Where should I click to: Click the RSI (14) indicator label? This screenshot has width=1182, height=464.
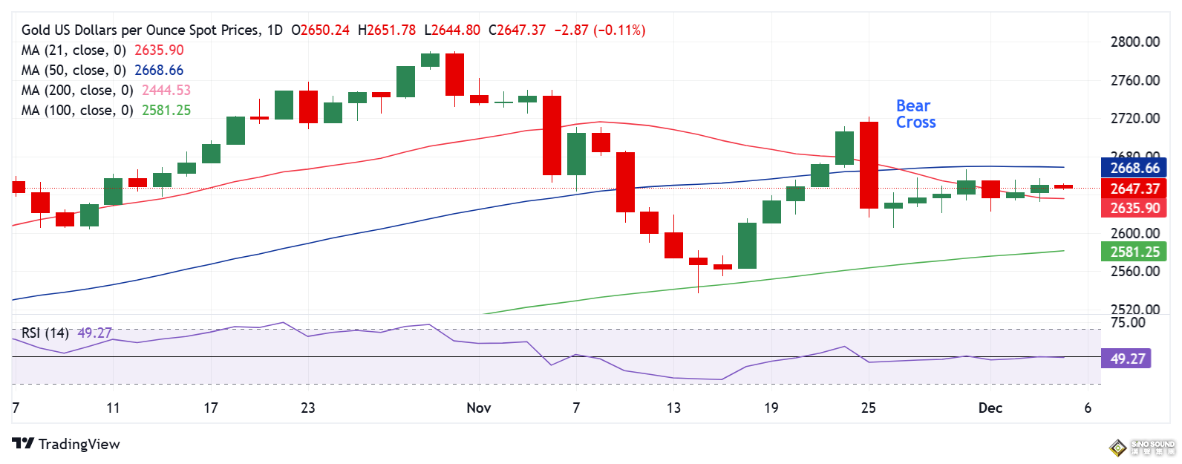(45, 333)
